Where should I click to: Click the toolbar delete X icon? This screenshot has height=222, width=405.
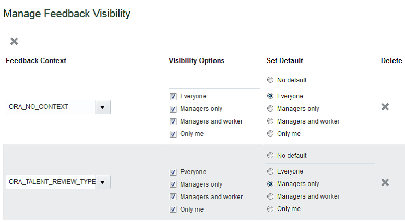(x=14, y=41)
